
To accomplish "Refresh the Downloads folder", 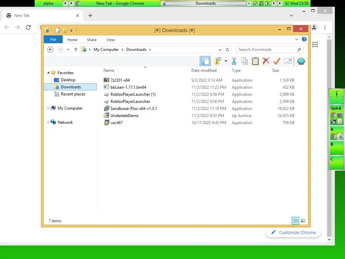I will point(227,50).
